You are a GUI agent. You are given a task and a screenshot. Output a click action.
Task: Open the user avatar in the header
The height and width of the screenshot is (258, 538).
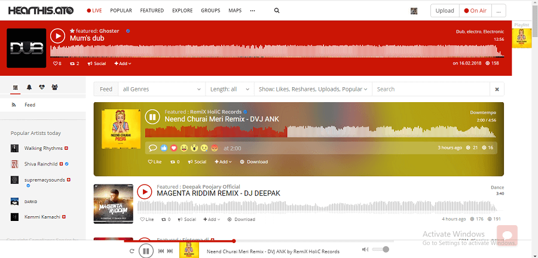click(x=414, y=11)
